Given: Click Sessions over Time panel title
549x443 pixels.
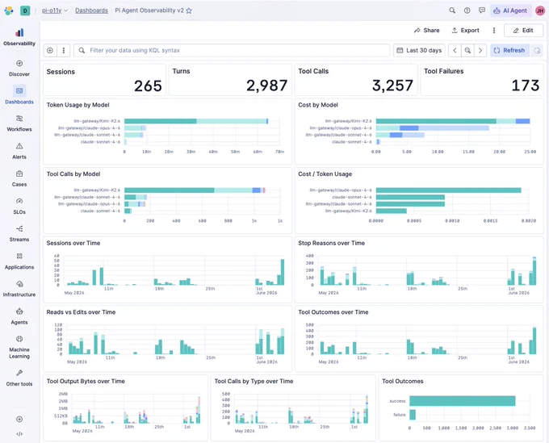Looking at the screenshot, I should pos(73,243).
